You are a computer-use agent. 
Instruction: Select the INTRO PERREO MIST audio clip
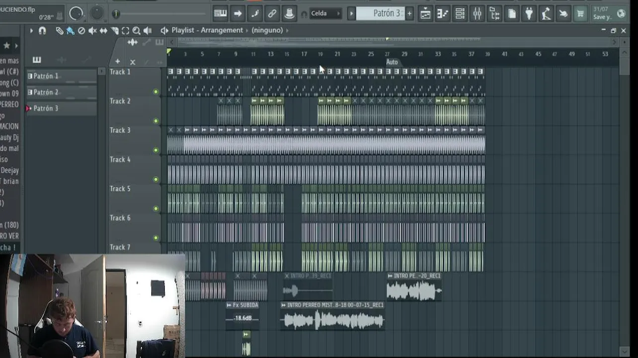(x=332, y=316)
